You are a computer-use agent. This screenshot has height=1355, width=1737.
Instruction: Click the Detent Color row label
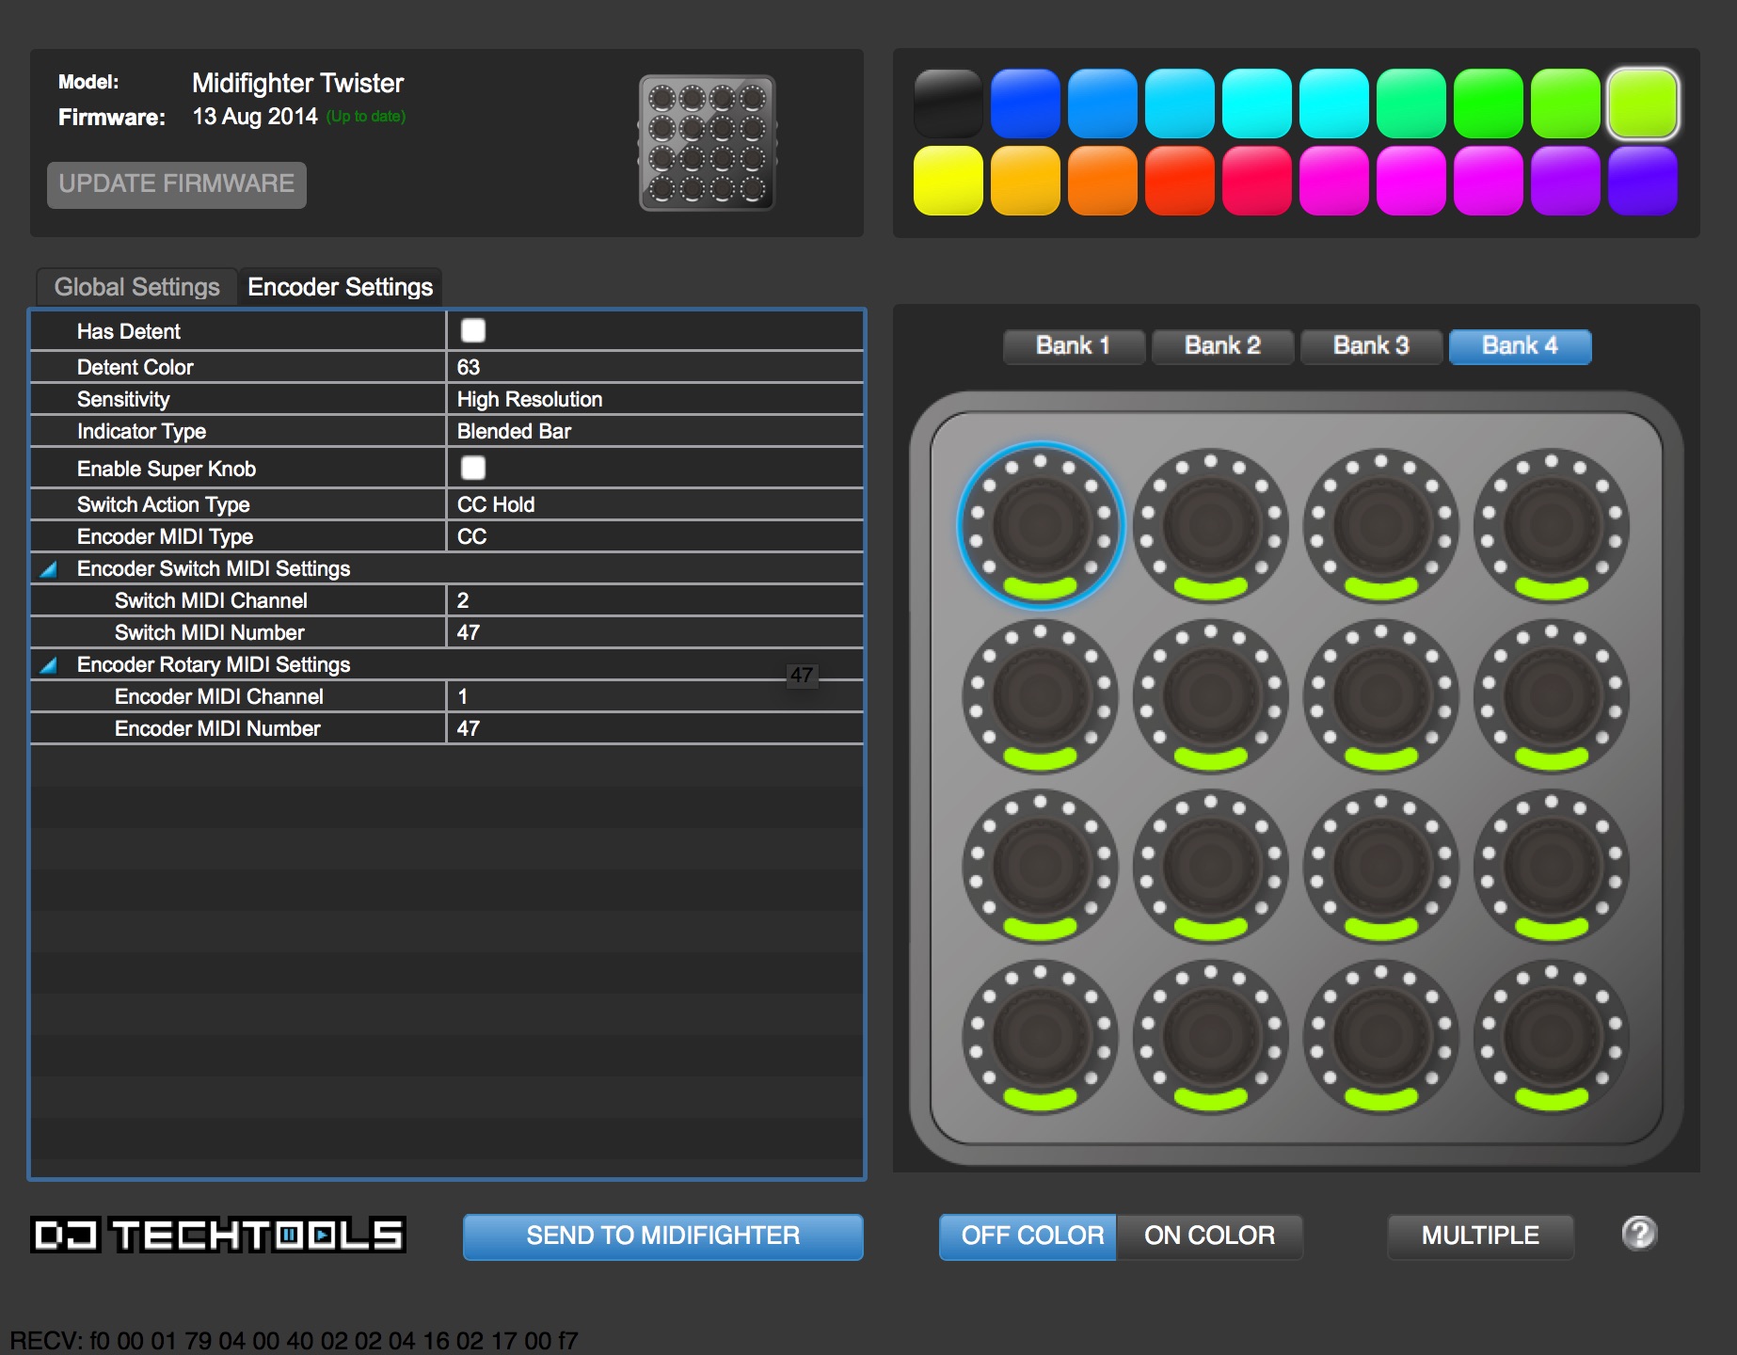tap(135, 367)
